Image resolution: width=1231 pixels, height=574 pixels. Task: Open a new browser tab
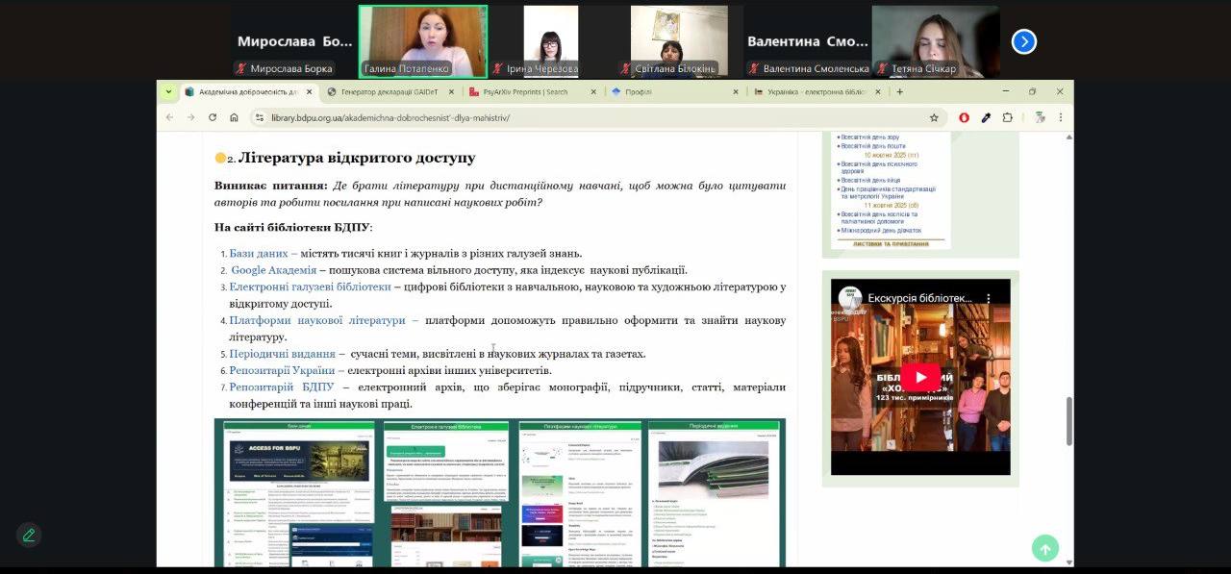click(900, 92)
